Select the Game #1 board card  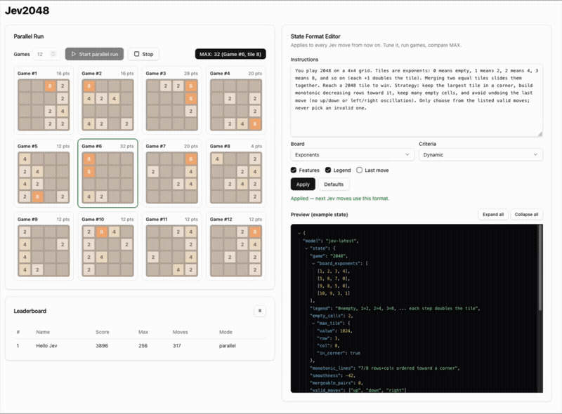coord(44,99)
